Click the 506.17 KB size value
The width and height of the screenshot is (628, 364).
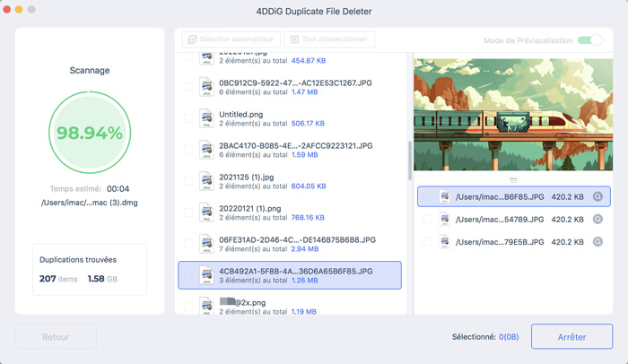click(x=308, y=124)
